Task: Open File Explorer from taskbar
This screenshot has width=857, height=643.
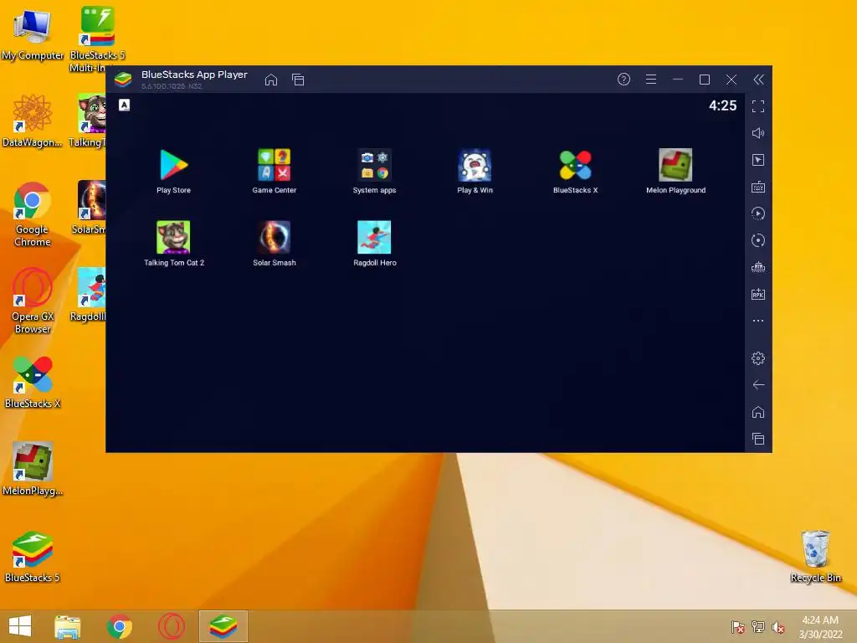Action: (68, 626)
